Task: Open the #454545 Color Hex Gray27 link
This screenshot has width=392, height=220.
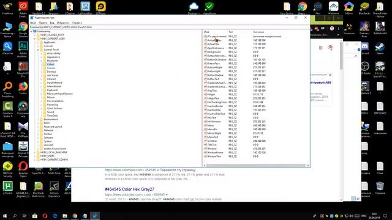Action: 129,189
